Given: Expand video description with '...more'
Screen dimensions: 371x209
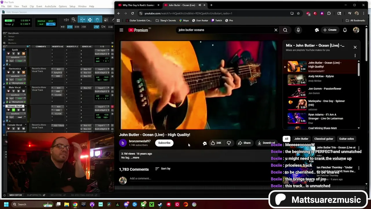Looking at the screenshot, I should coord(135,158).
